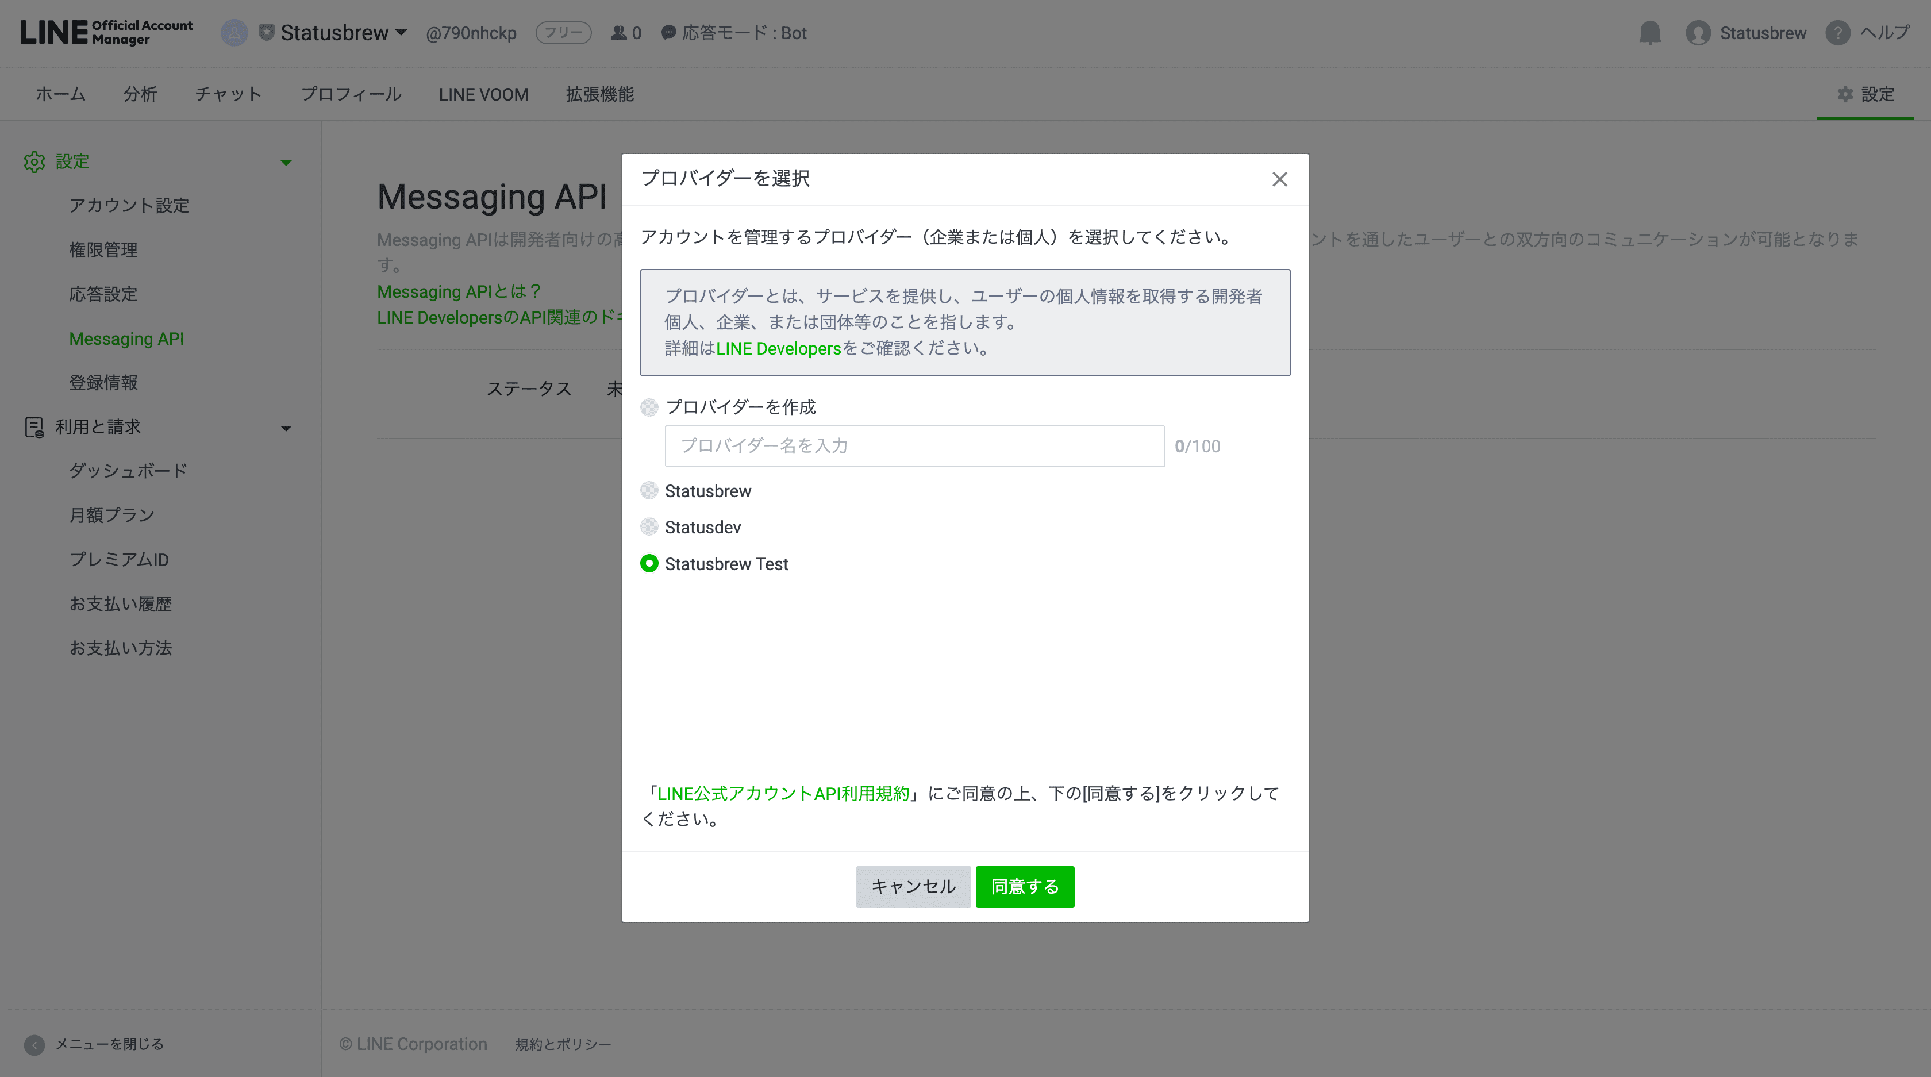Screen dimensions: 1931x1077
Task: Click the chat bubble response mode icon
Action: tap(668, 33)
